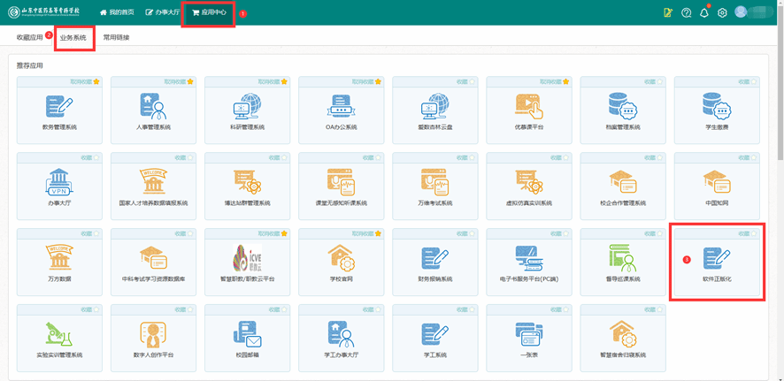Screen dimensions: 784x381
Task: Open the 教务管理系统 app icon
Action: click(59, 107)
